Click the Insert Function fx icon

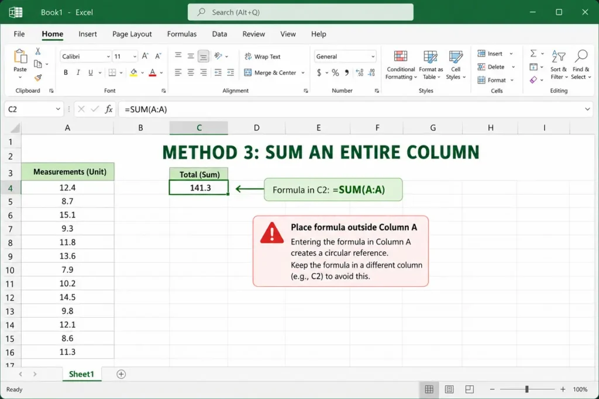[109, 109]
